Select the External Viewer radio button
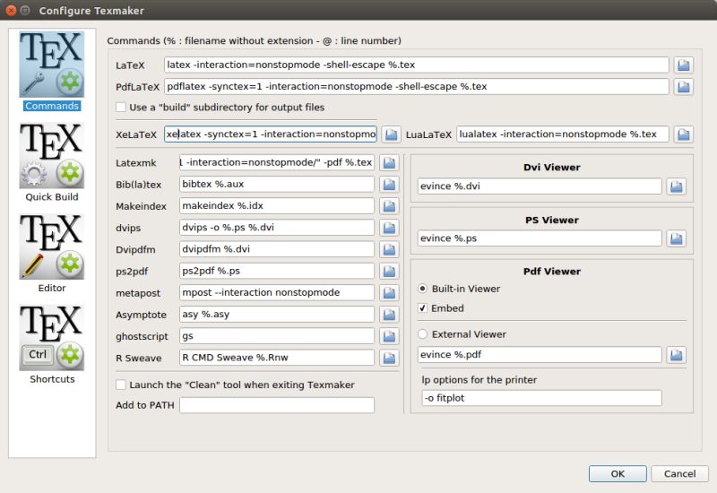The height and width of the screenshot is (493, 717). (x=422, y=334)
